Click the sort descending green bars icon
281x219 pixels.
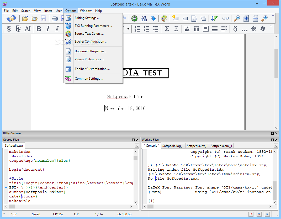pyautogui.click(x=214, y=18)
